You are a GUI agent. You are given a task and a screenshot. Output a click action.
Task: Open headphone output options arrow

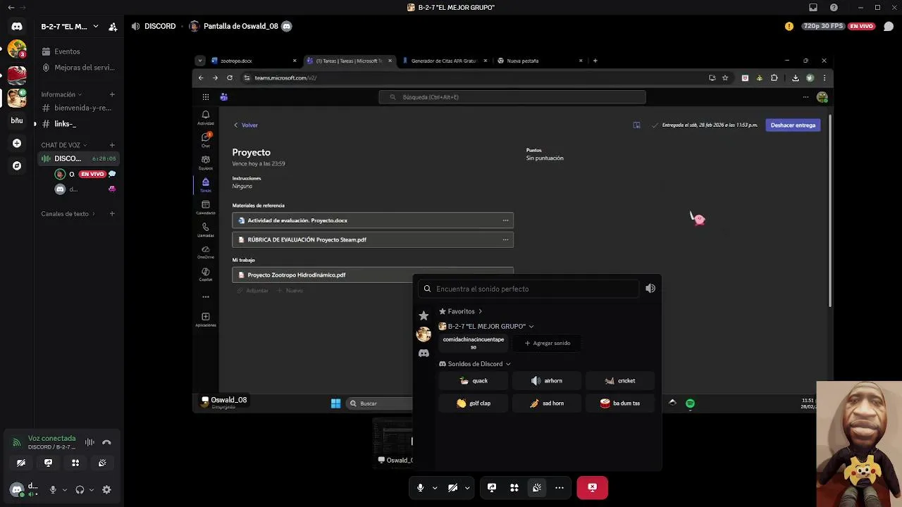91,489
